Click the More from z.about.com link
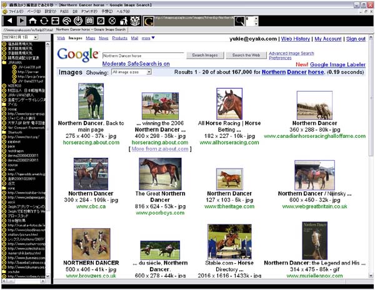Image resolution: width=375 pixels, height=290 pixels. (x=160, y=148)
